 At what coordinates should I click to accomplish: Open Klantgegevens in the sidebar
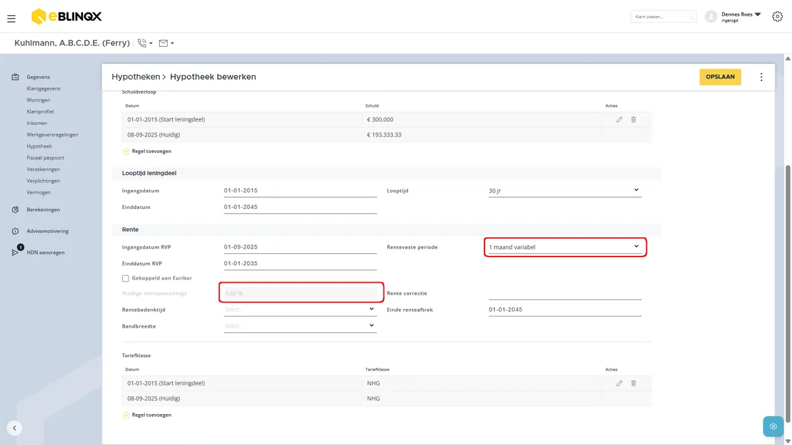[44, 88]
